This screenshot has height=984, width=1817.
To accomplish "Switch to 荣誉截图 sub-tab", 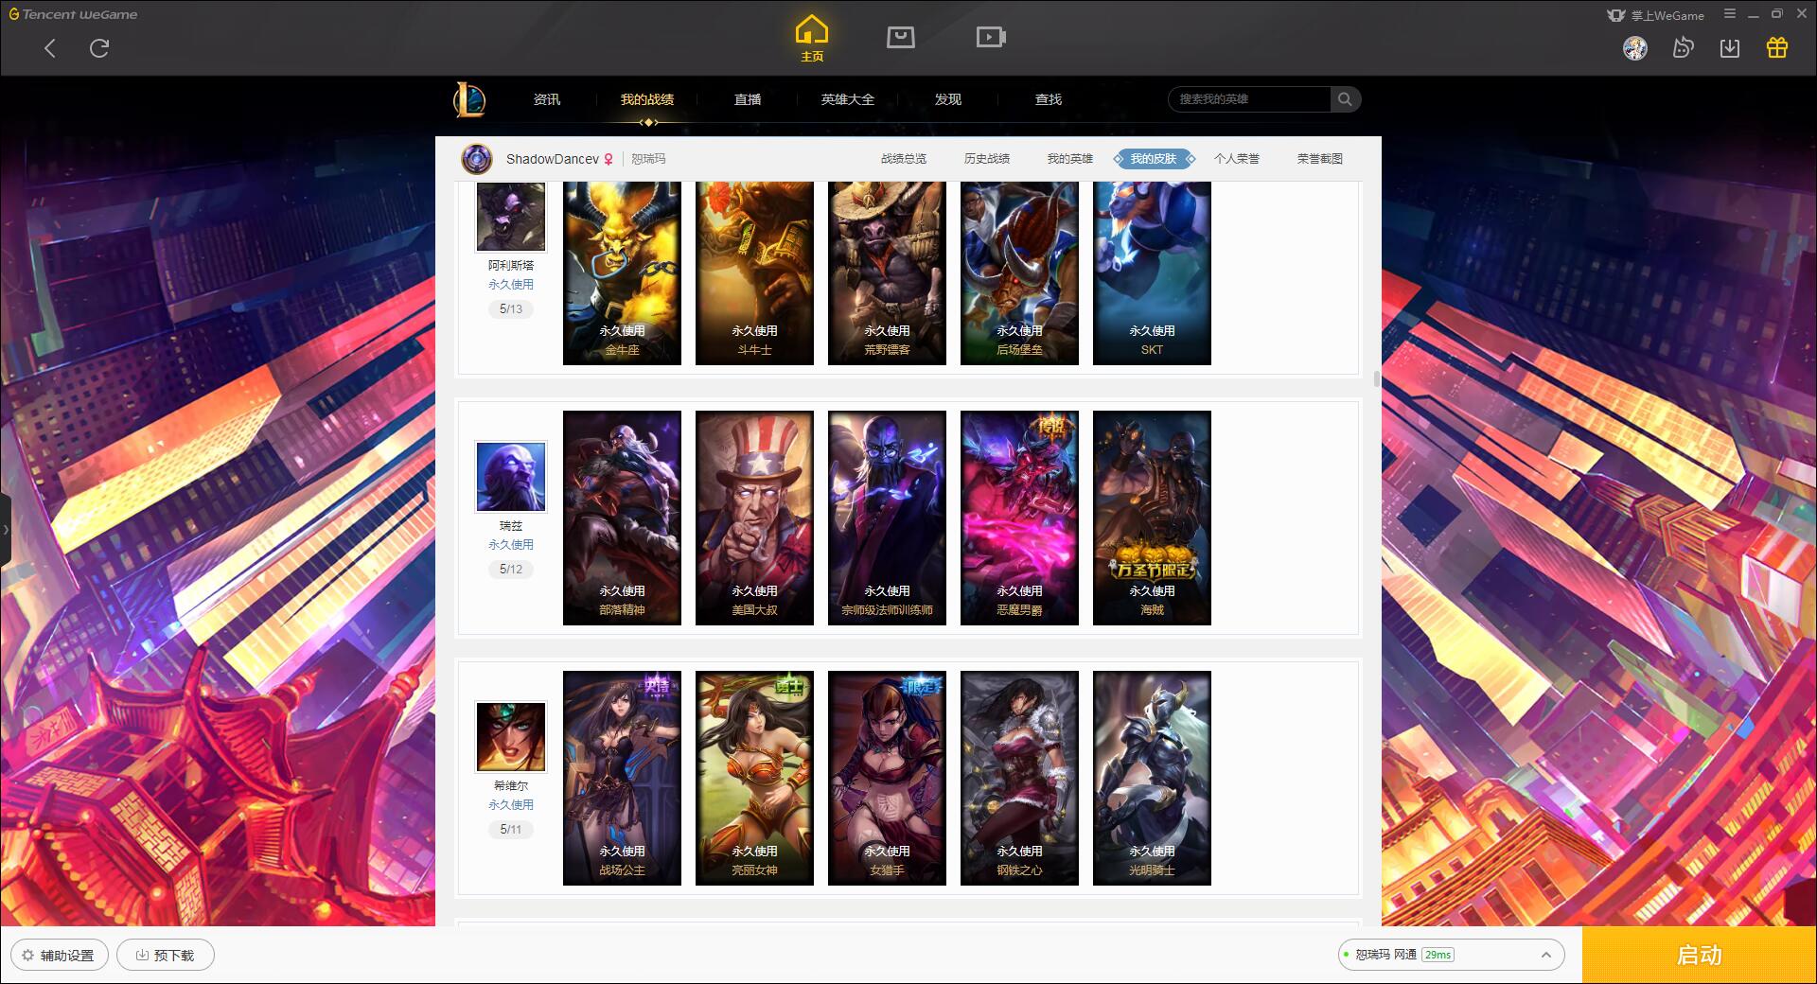I will point(1320,159).
